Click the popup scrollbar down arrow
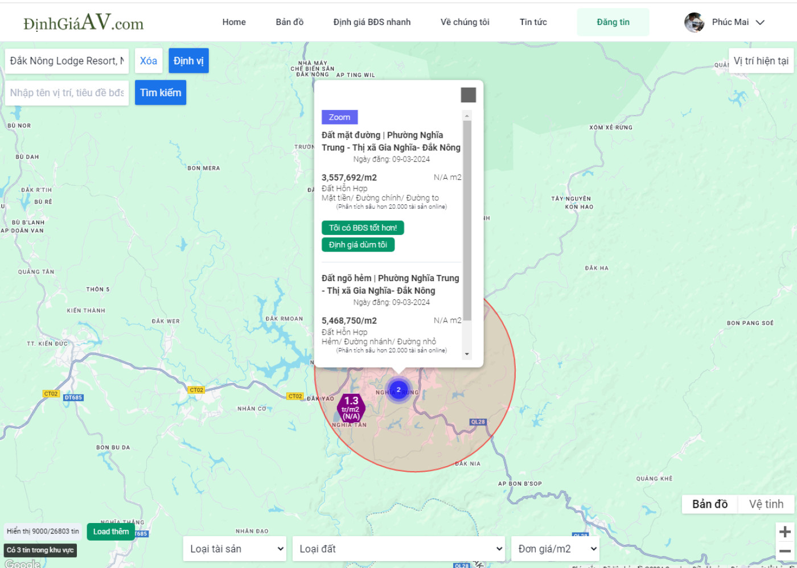 point(467,354)
